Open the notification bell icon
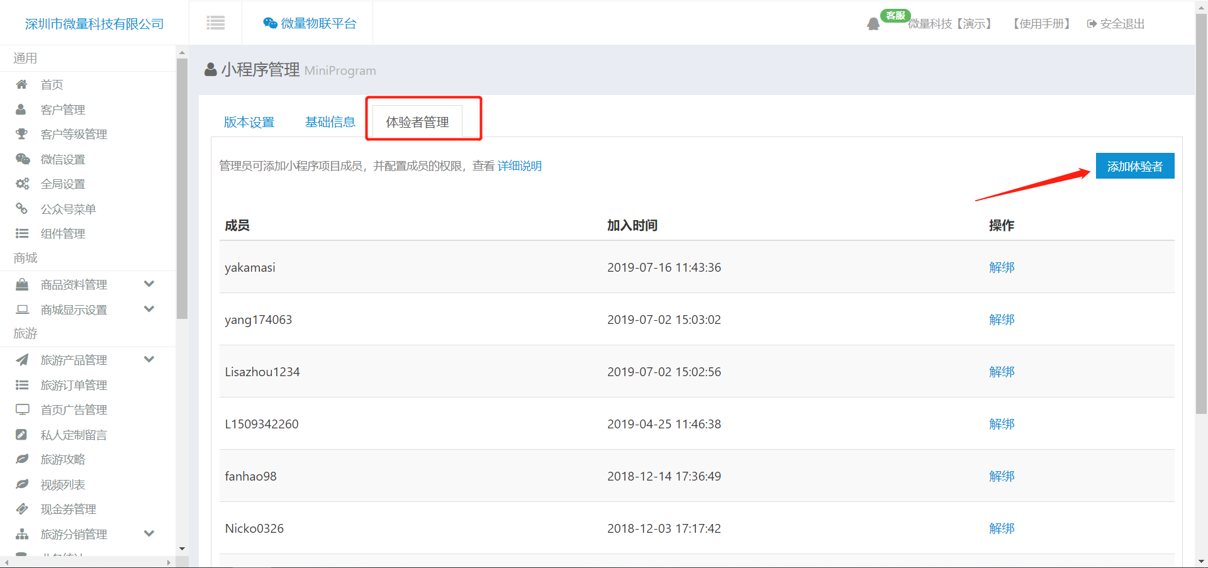The width and height of the screenshot is (1208, 568). point(873,25)
